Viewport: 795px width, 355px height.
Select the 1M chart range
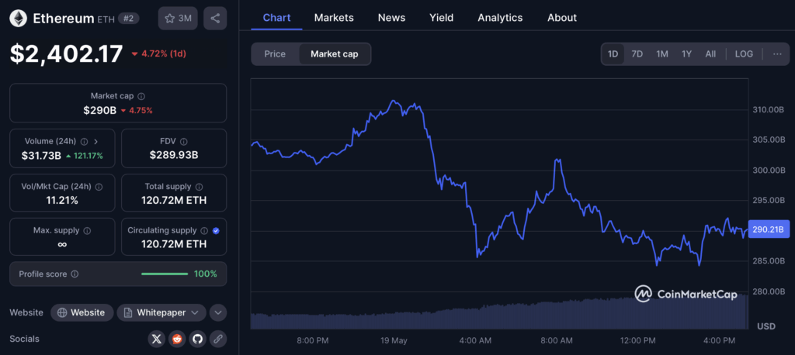[661, 54]
